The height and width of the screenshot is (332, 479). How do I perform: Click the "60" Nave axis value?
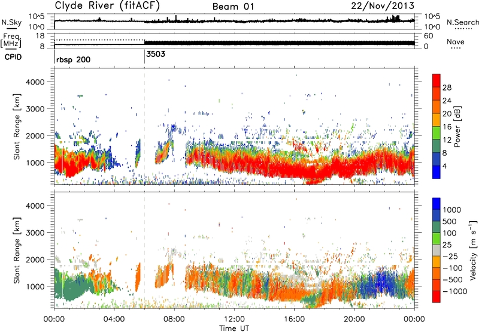tap(428, 36)
